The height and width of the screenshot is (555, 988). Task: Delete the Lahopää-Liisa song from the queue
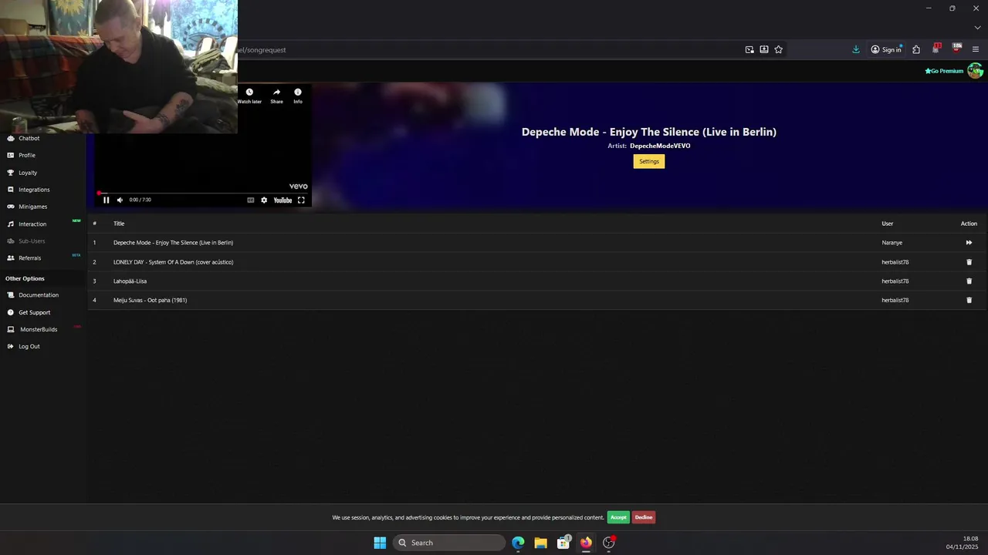(x=969, y=281)
